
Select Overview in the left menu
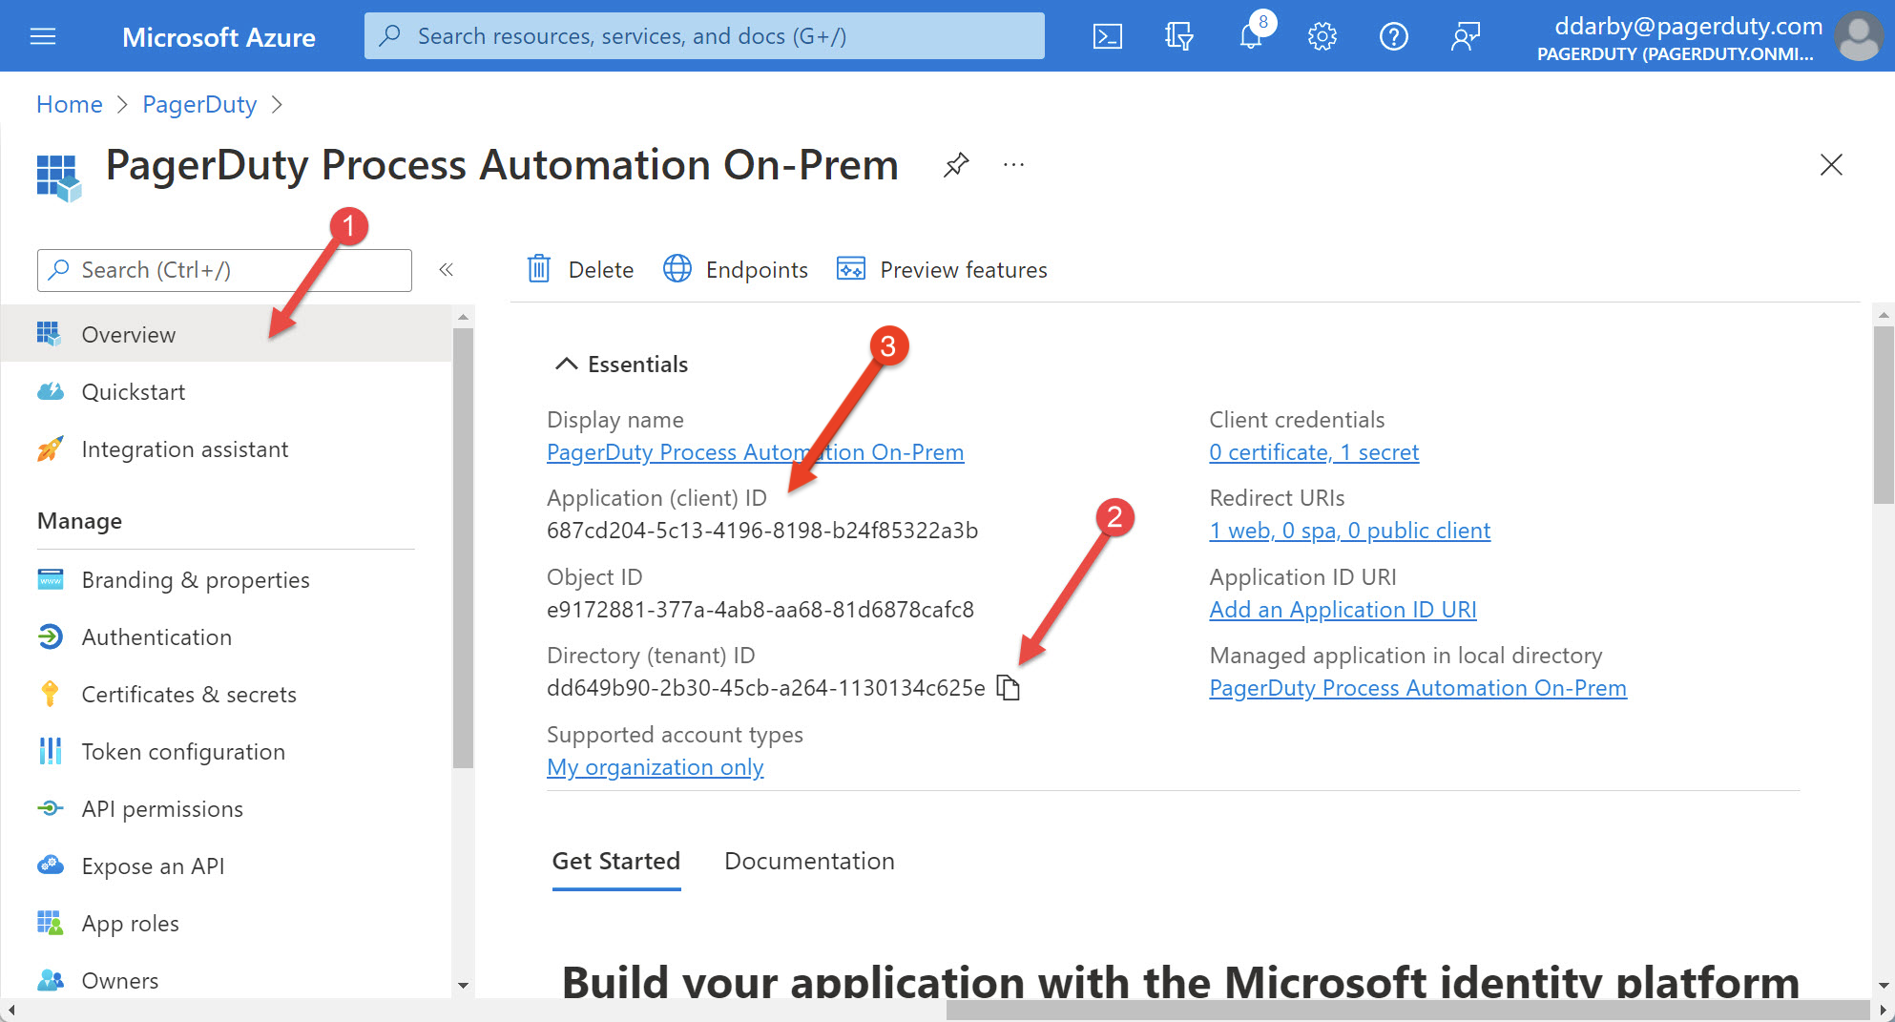coord(225,334)
